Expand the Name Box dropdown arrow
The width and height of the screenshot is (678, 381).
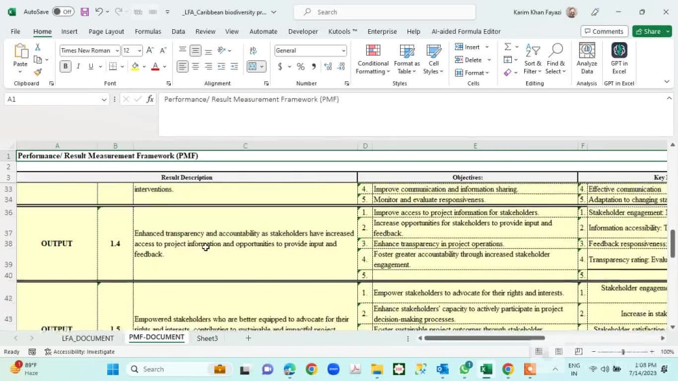104,100
